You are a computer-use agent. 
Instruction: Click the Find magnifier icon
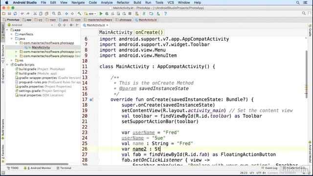pos(54,14)
